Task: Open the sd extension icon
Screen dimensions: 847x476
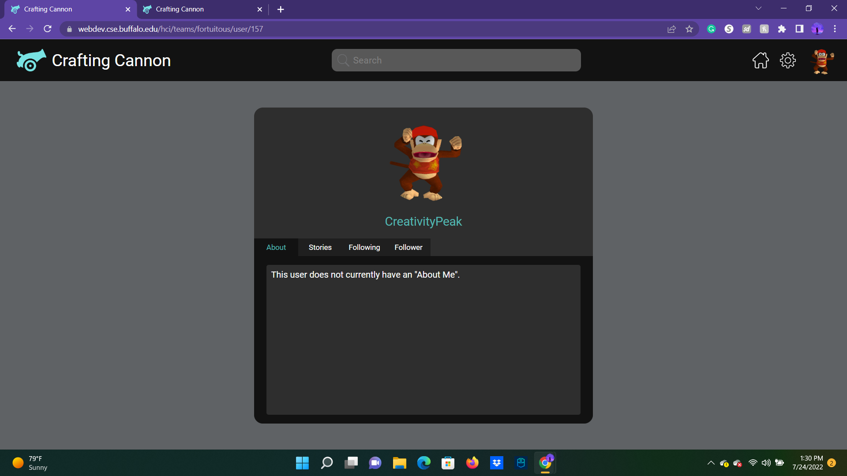Action: 746,29
